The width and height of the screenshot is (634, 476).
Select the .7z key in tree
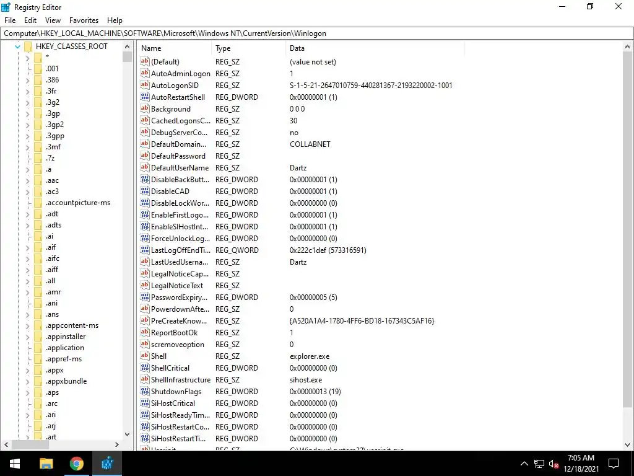coord(50,158)
